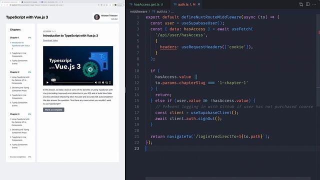This screenshot has height=180, width=320.
Task: Click the Chapter 1 heading
Action: pos(14,37)
